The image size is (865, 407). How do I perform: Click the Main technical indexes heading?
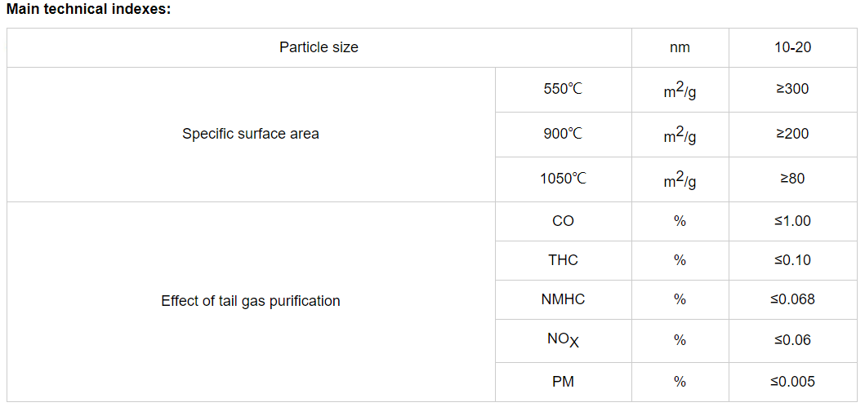[x=89, y=9]
